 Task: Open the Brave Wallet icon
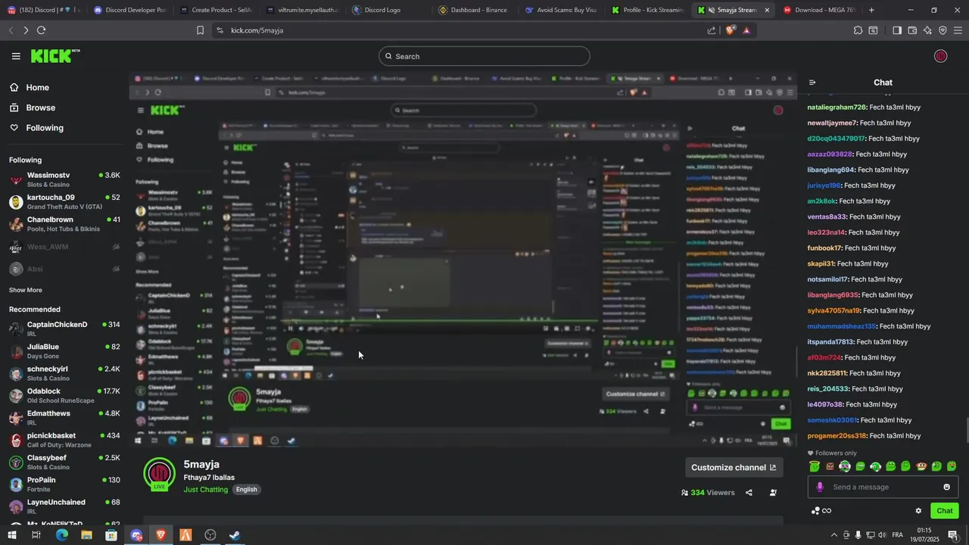pyautogui.click(x=912, y=30)
